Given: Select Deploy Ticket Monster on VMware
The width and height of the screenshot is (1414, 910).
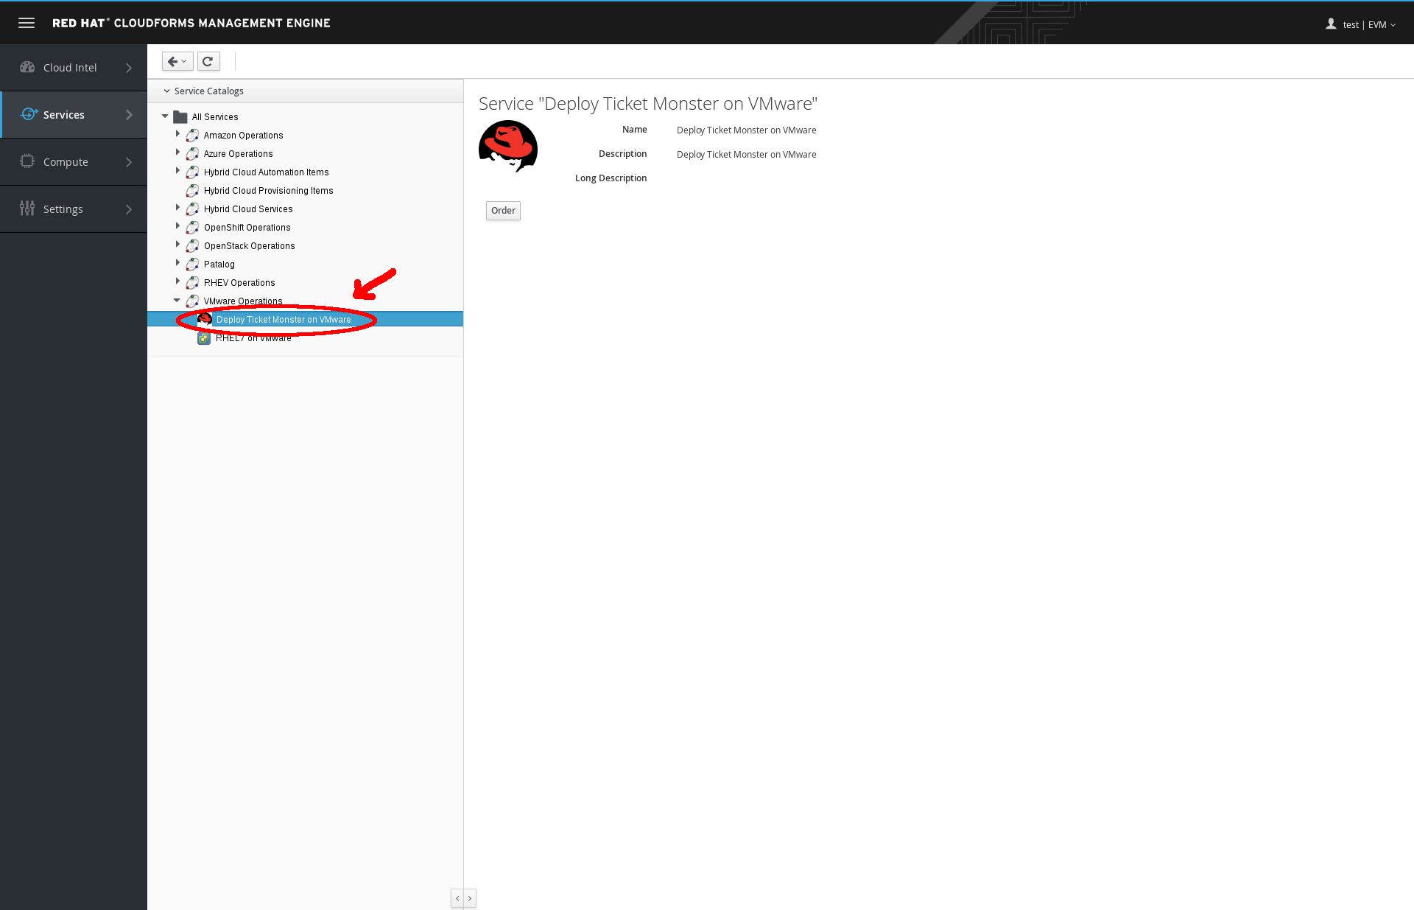Looking at the screenshot, I should click(x=284, y=320).
